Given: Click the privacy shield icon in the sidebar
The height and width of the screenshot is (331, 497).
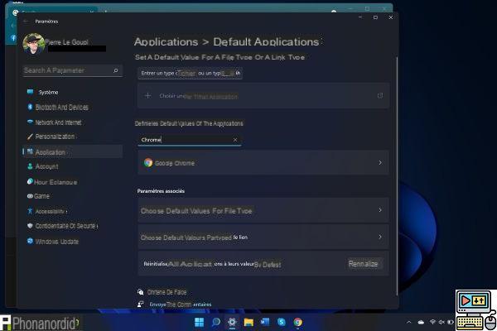Looking at the screenshot, I should click(x=30, y=226).
